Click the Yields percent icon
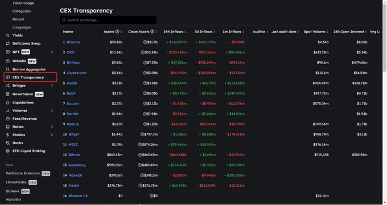This screenshot has height=205, width=387. 7,35
